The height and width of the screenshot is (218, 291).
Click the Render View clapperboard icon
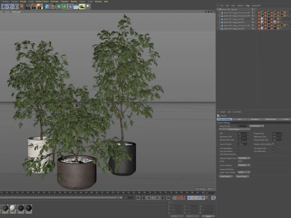pos(28,7)
